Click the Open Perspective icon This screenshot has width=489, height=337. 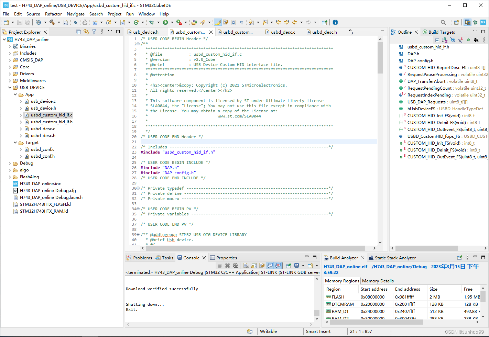click(456, 22)
